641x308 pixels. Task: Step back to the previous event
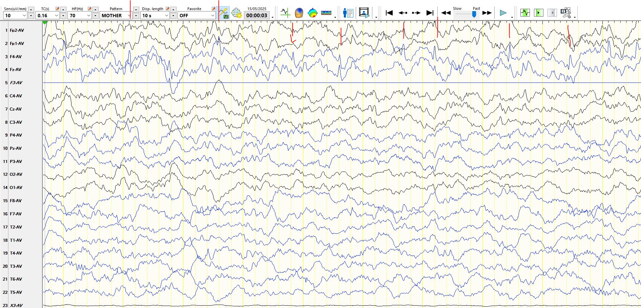(x=403, y=13)
